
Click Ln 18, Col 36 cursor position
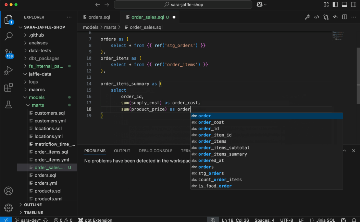click(x=235, y=220)
